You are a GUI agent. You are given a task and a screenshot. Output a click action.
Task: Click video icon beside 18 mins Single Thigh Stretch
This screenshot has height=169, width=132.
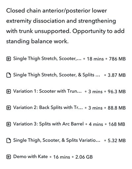tap(9, 59)
